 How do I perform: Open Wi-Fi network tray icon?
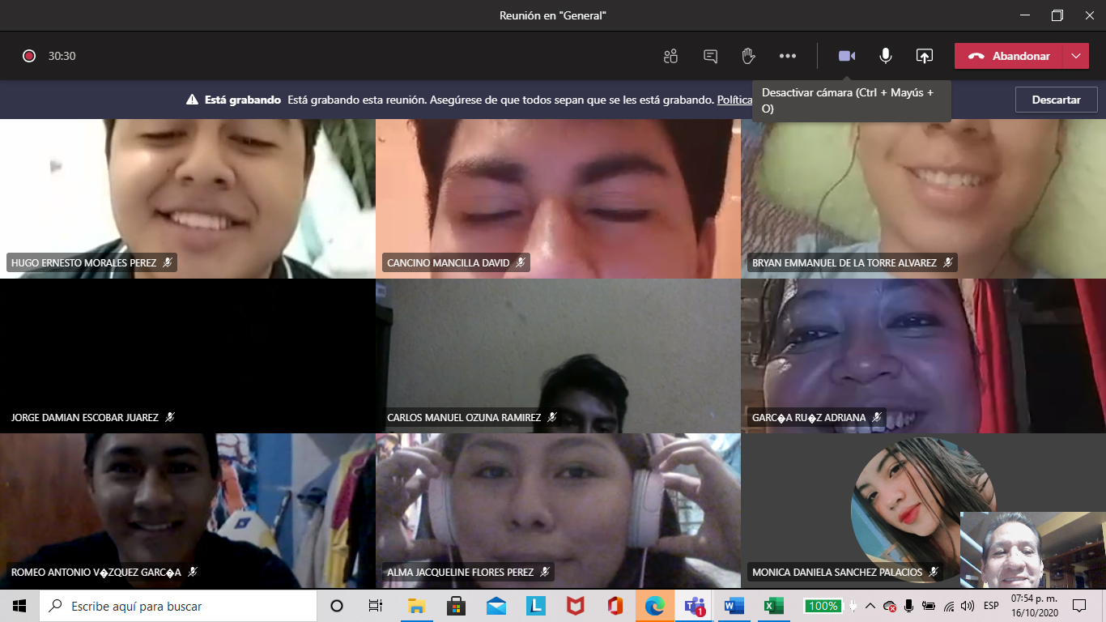[x=949, y=606]
